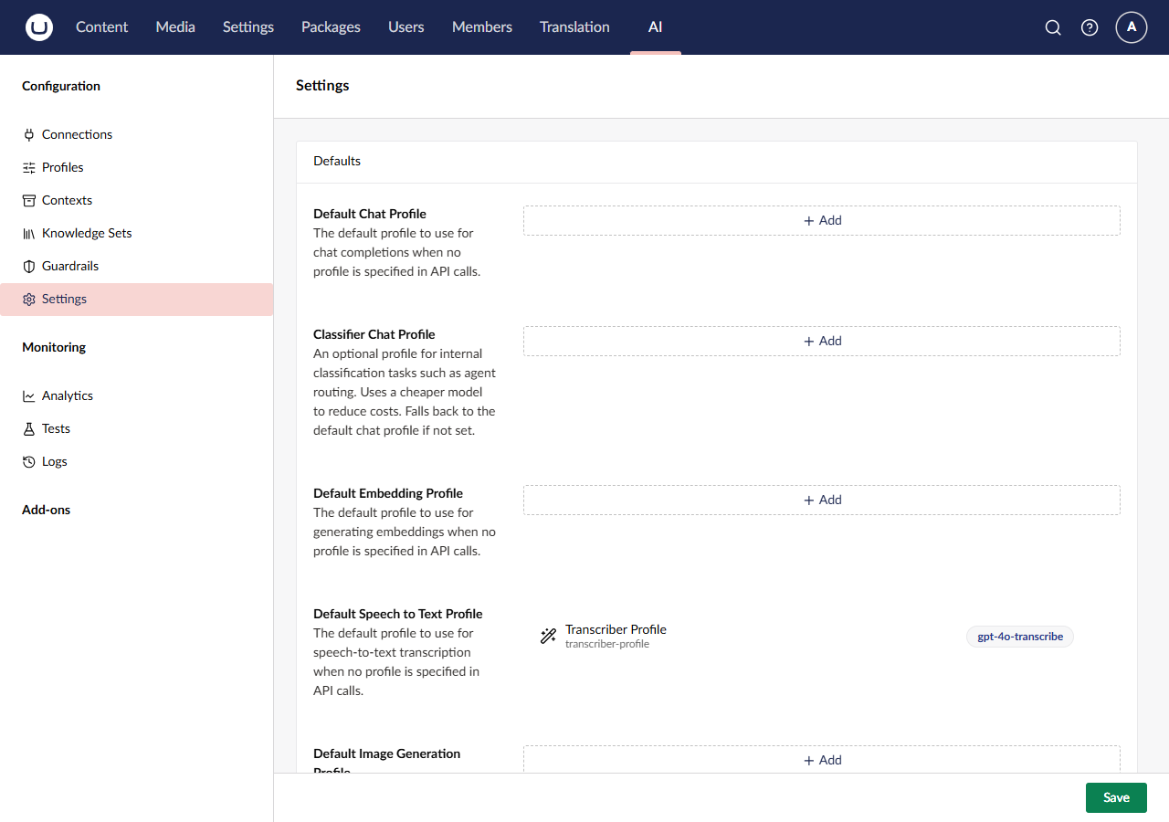Open the Packages section
This screenshot has height=822, width=1169.
coord(331,27)
